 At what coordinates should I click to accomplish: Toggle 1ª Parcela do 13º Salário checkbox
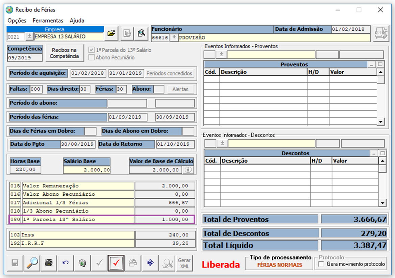click(92, 50)
